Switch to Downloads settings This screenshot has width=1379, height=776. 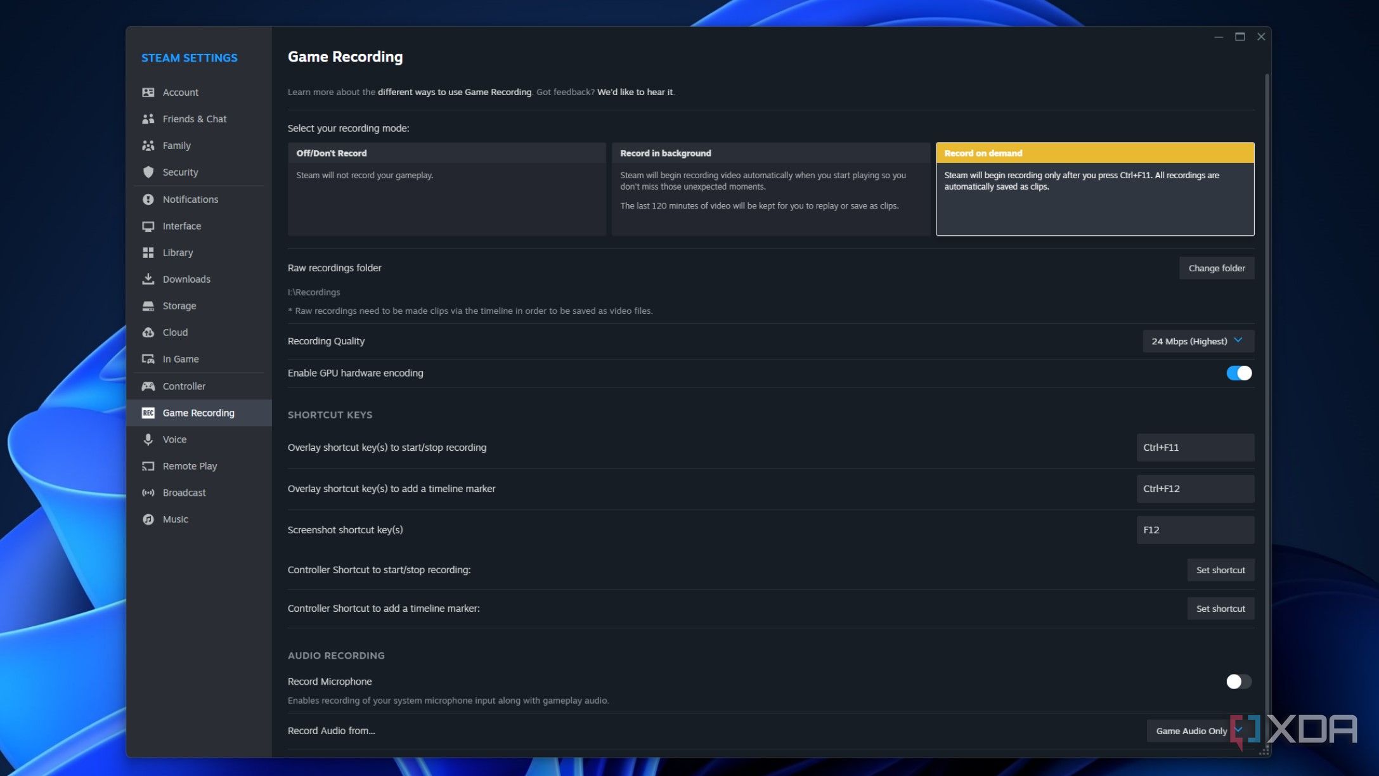pos(198,280)
